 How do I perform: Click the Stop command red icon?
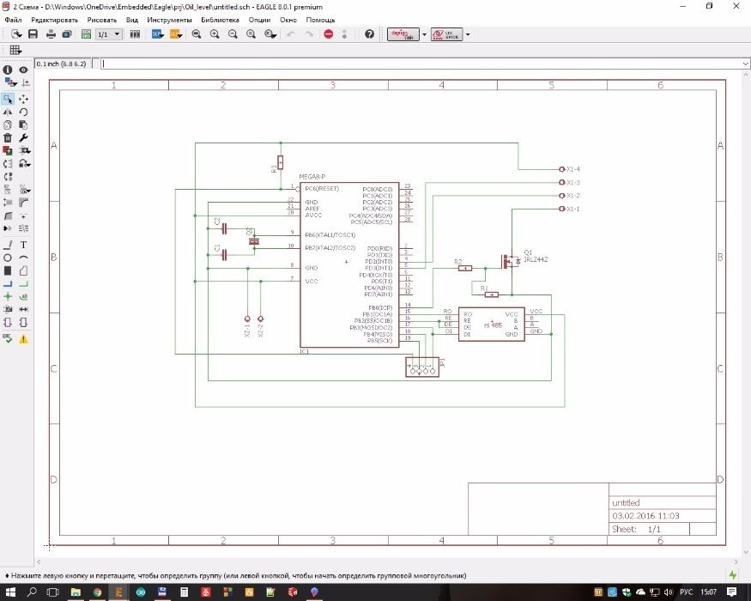329,34
